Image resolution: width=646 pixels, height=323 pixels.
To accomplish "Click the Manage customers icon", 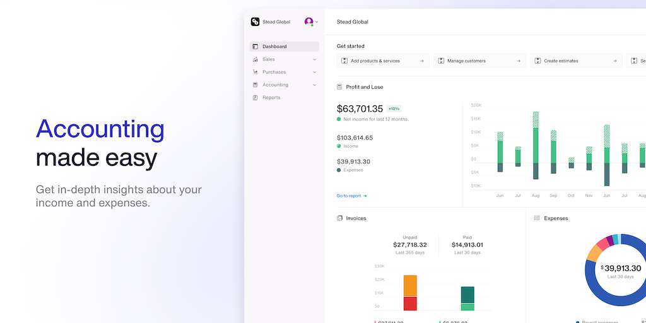I will [441, 61].
